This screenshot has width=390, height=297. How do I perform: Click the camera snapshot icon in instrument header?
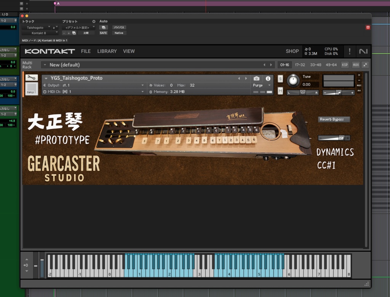(256, 78)
